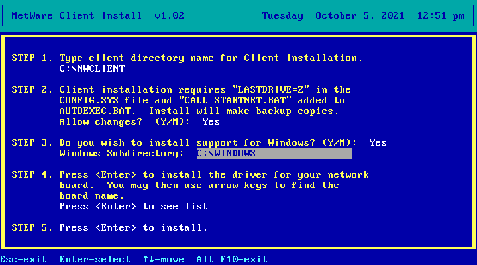Image resolution: width=477 pixels, height=265 pixels.
Task: Toggle the Windows support Yes value
Action: [378, 143]
